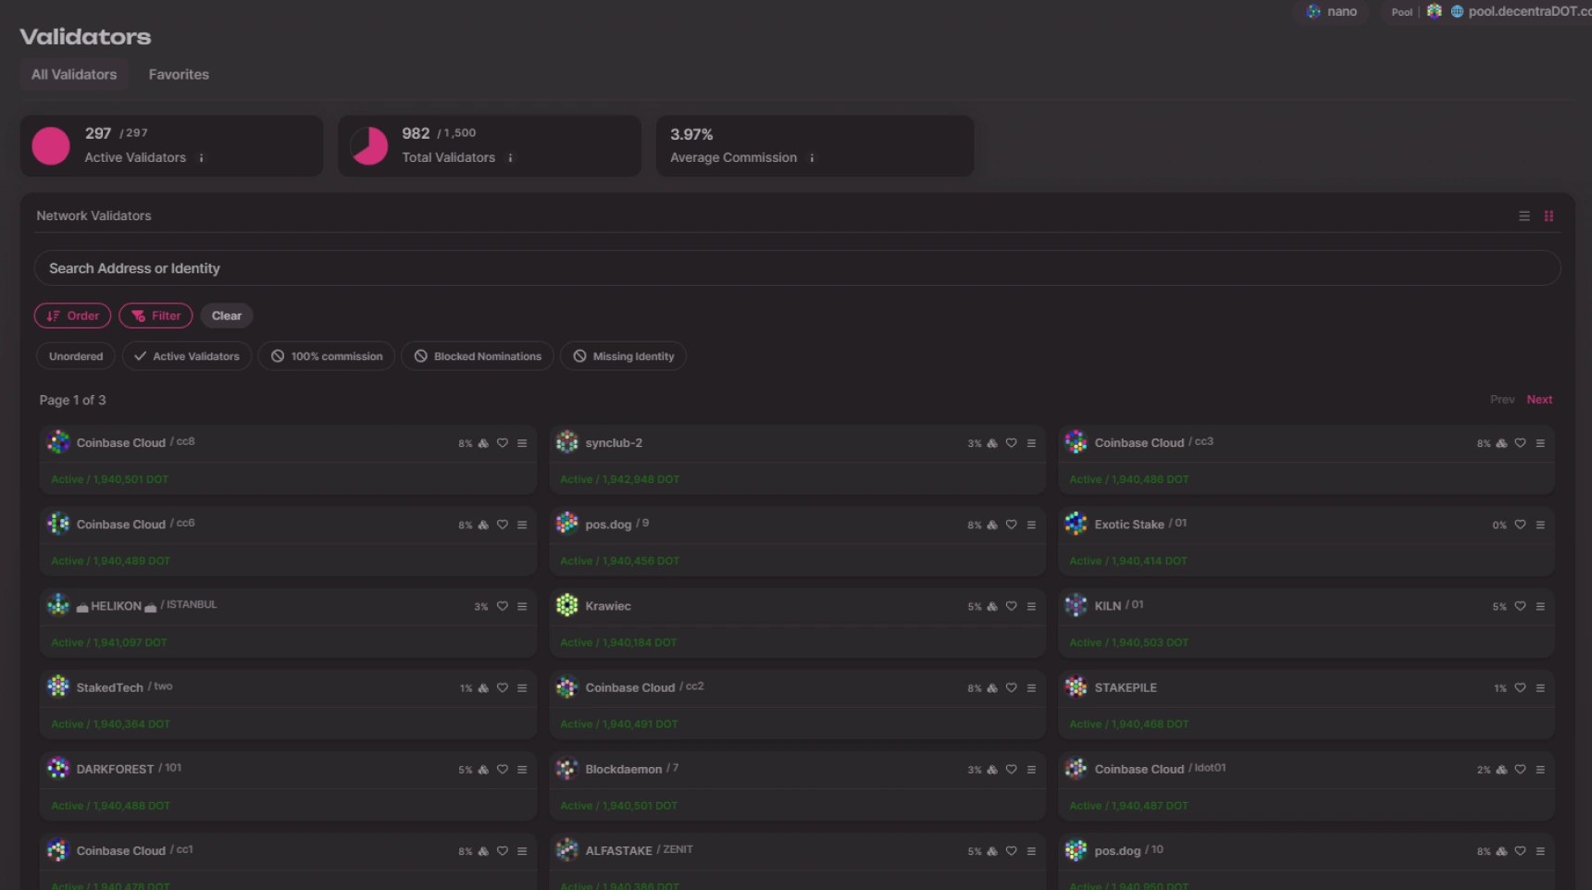Open menu for STAKEPILE card
The height and width of the screenshot is (890, 1592).
1540,688
